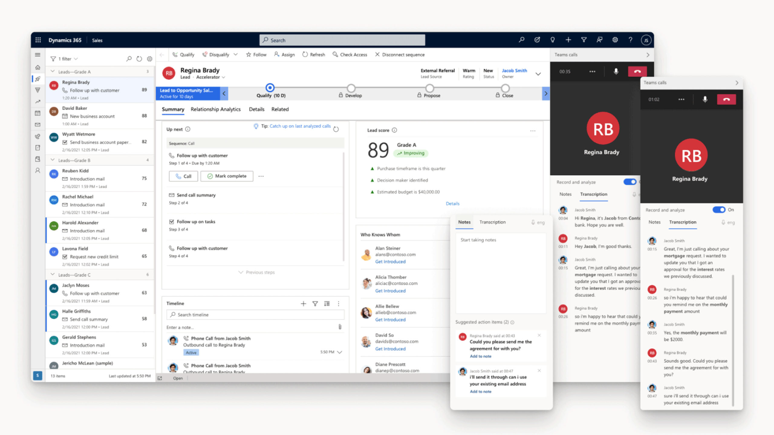Click Mark complete on the follow up step
The image size is (774, 435).
pyautogui.click(x=226, y=176)
